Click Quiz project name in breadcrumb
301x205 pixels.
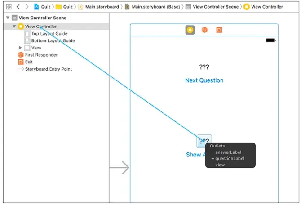point(46,7)
